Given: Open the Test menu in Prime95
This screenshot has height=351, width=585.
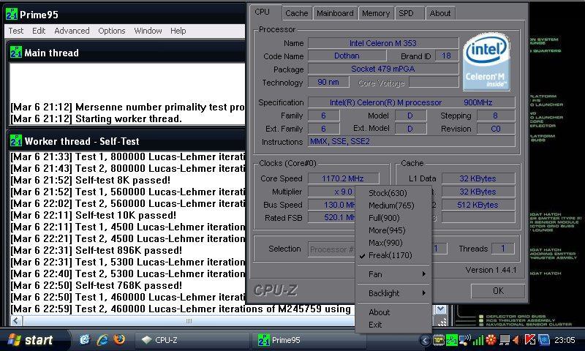Looking at the screenshot, I should point(15,31).
